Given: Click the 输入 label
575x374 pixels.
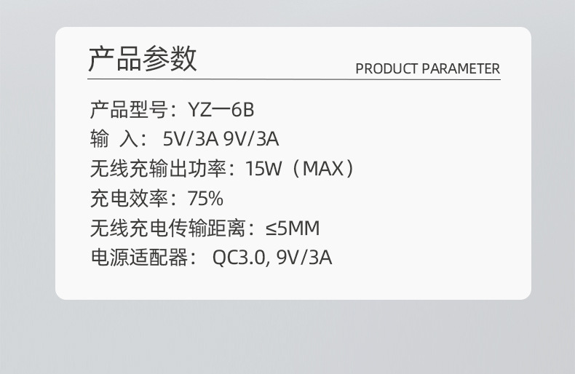Looking at the screenshot, I should point(114,139).
